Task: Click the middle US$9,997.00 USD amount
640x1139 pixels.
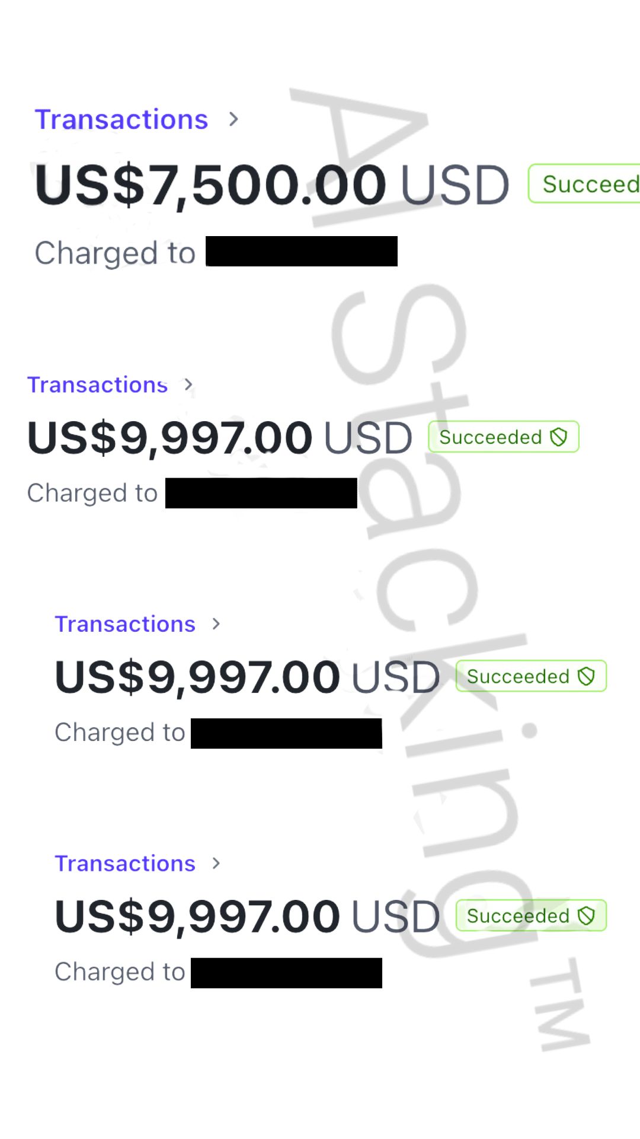Action: [x=247, y=677]
